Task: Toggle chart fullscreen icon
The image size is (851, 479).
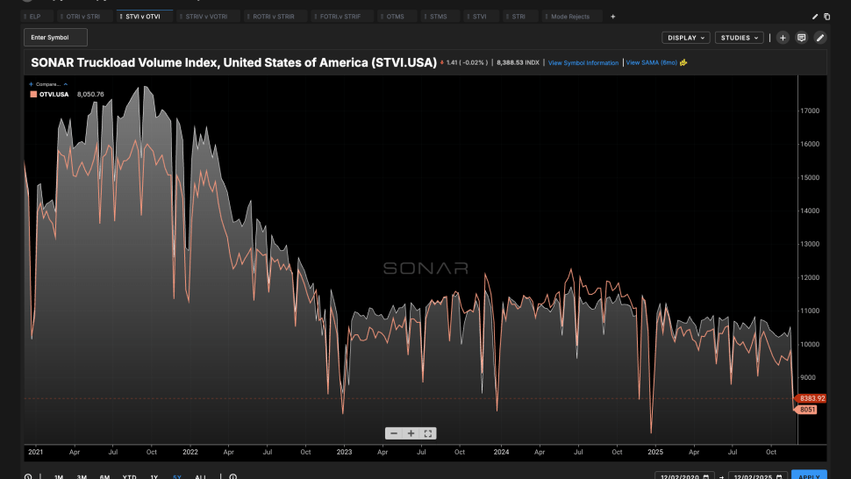Action: (427, 433)
